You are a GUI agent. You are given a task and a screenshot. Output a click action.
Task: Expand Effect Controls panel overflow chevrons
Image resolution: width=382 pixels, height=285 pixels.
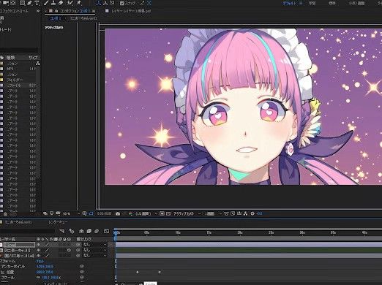[38, 11]
